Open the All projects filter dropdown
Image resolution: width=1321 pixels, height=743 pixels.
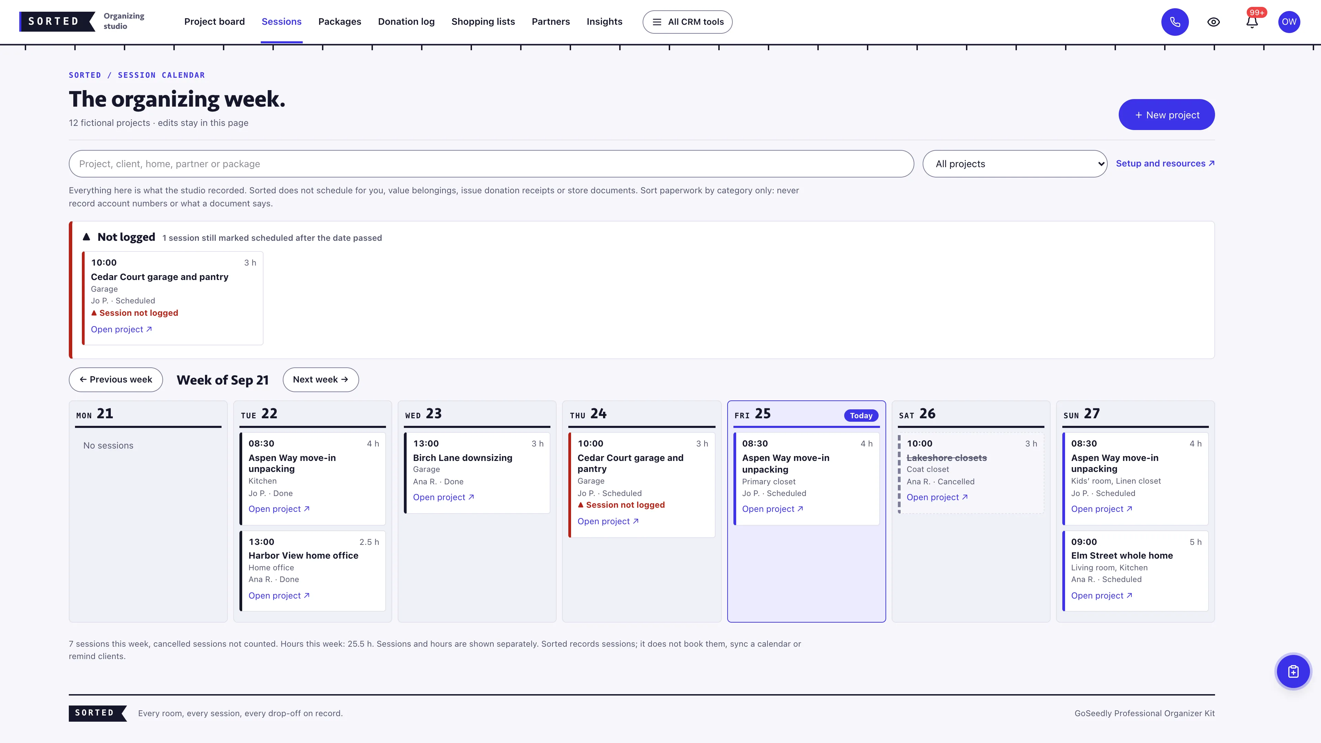(x=1014, y=164)
